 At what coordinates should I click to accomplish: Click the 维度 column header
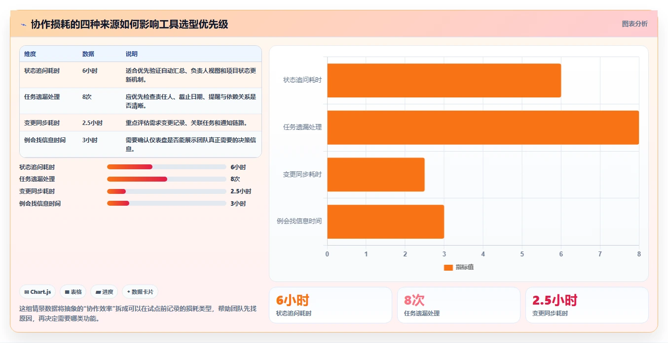pos(30,54)
